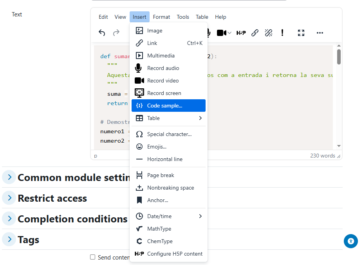Toggle fullscreen editor mode icon
Viewport: 363px width, 265px height.
(301, 33)
